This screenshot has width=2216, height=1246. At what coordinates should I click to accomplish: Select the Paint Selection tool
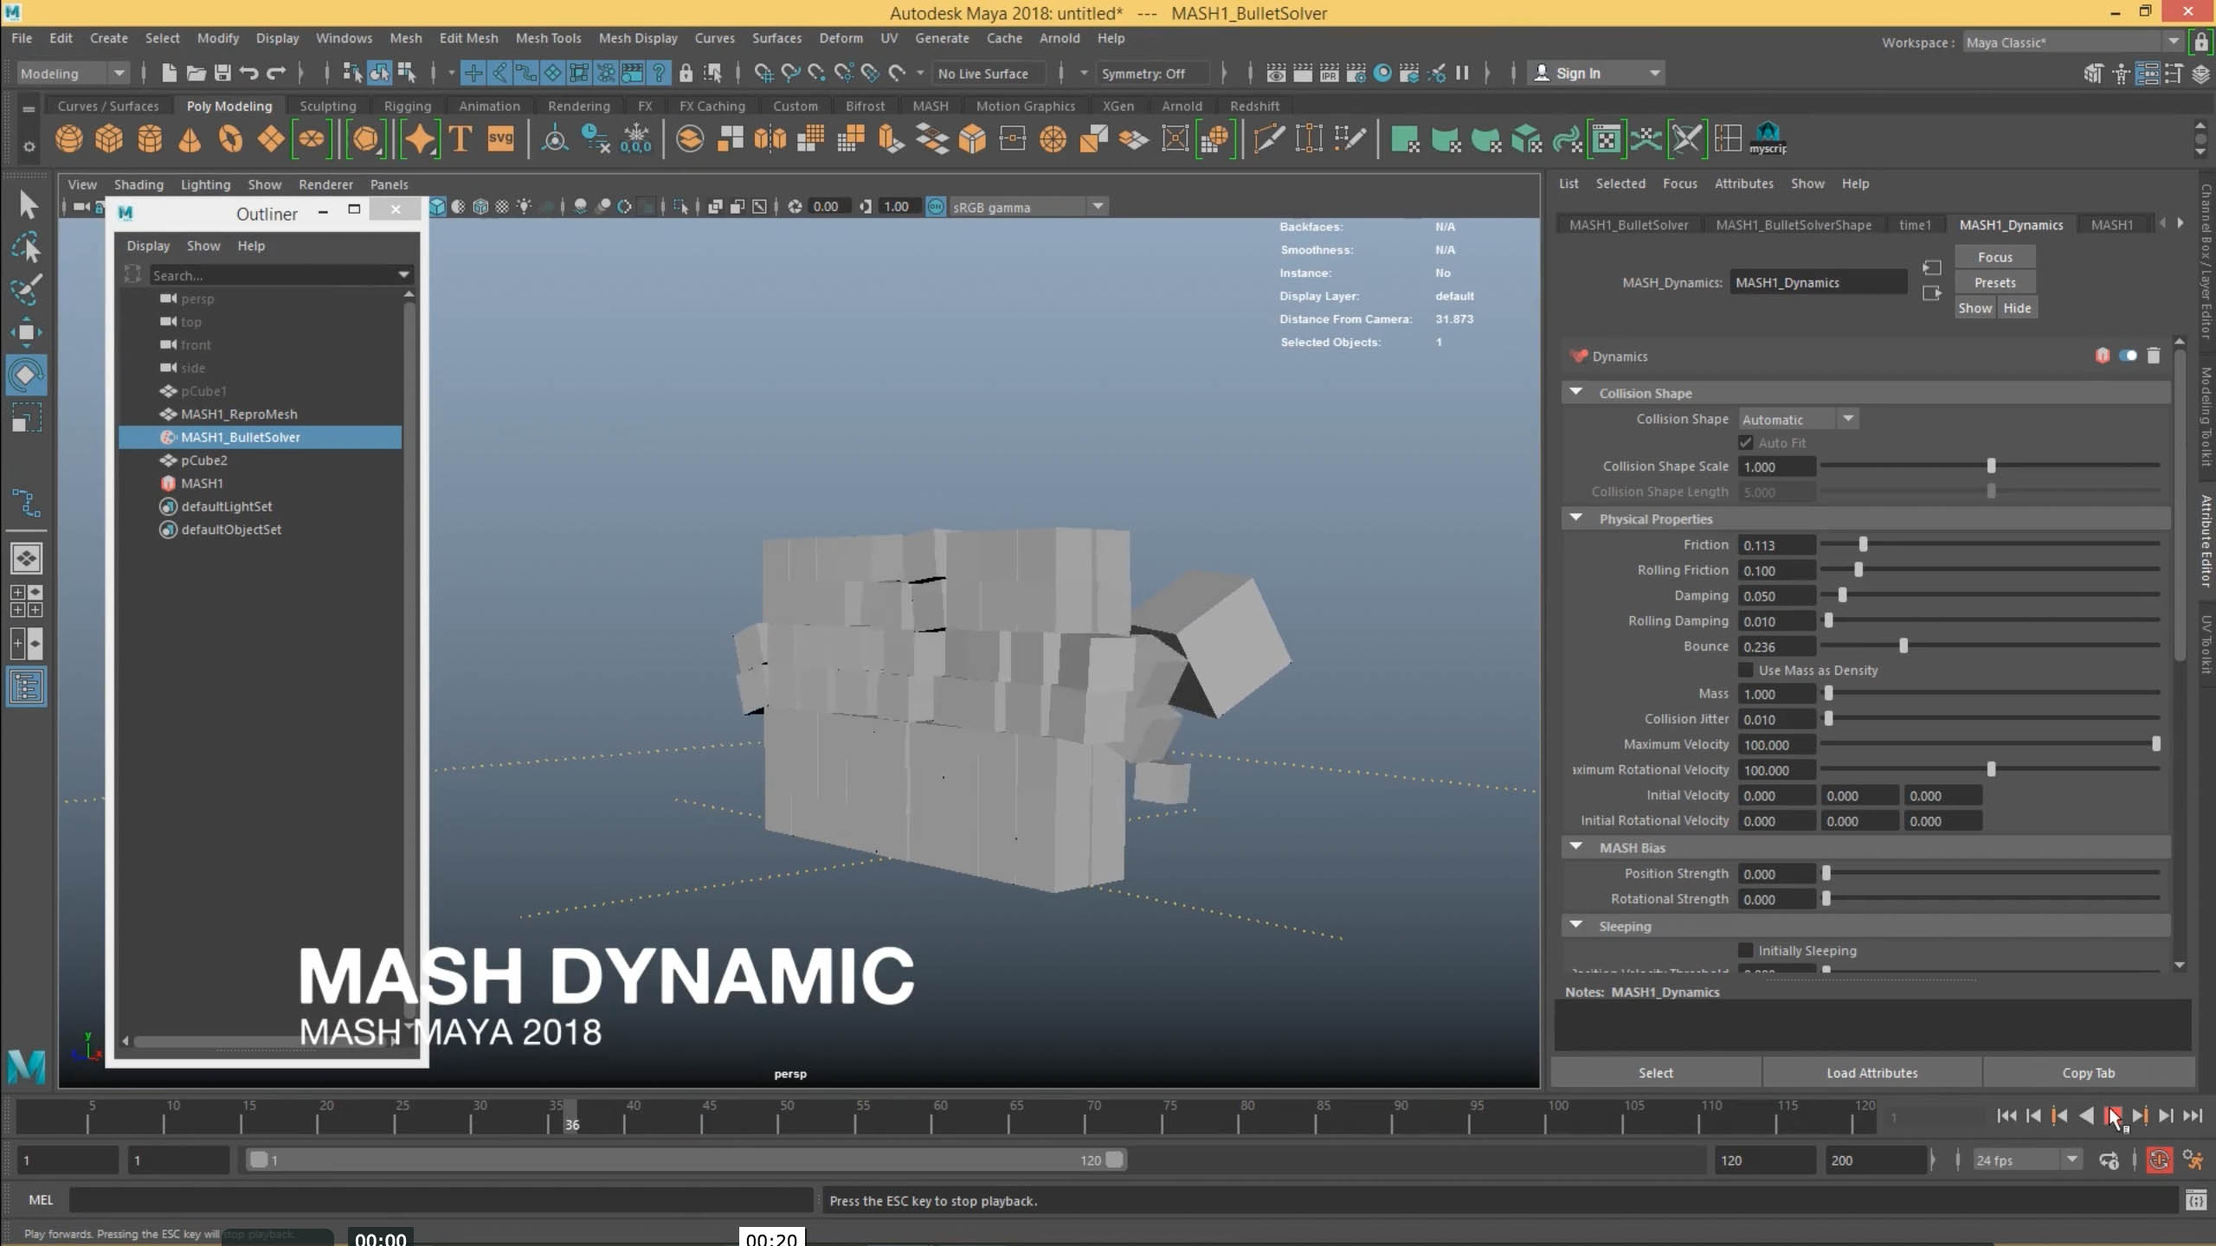26,290
